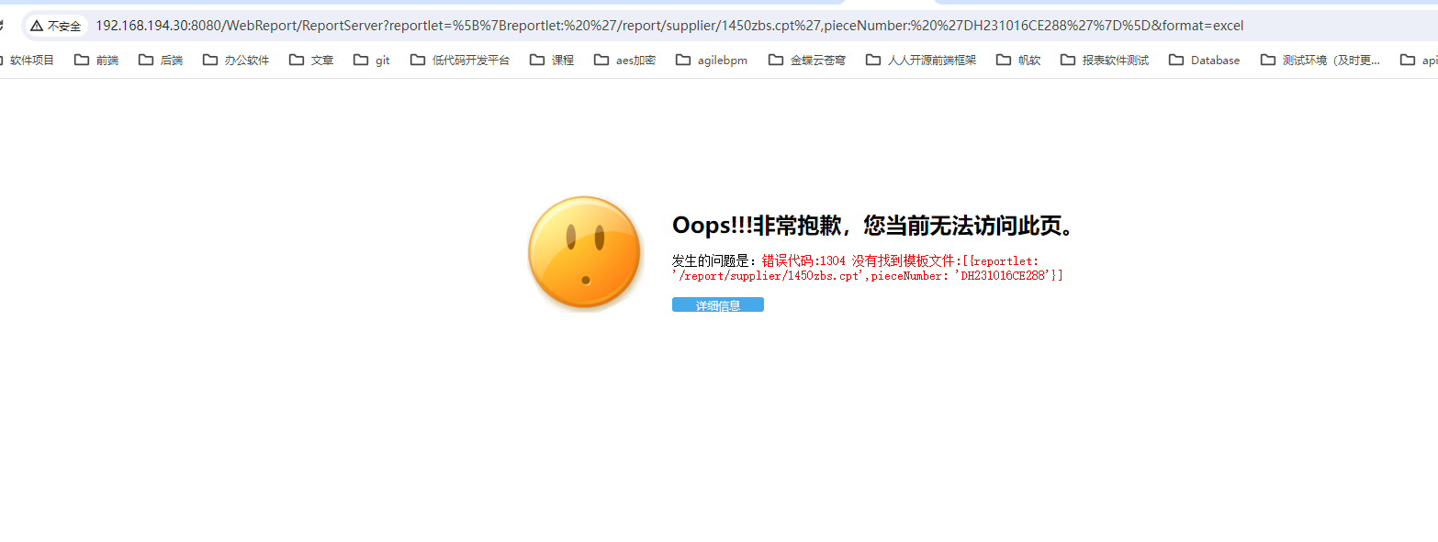Click the folder icon beside 帆软
The image size is (1438, 542).
(x=1004, y=61)
